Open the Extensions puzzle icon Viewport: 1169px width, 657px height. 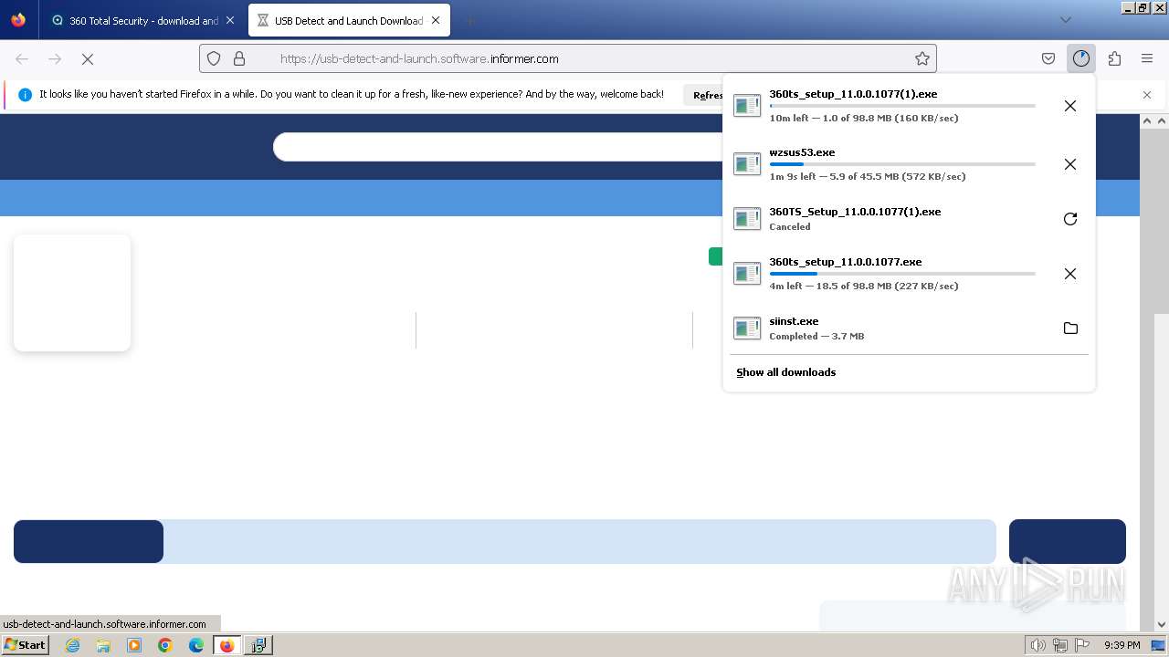[x=1114, y=58]
